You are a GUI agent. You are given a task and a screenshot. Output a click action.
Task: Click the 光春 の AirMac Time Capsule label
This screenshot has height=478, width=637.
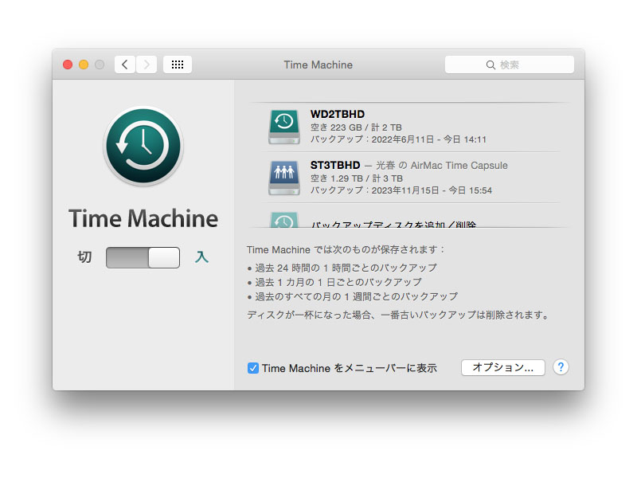click(442, 166)
